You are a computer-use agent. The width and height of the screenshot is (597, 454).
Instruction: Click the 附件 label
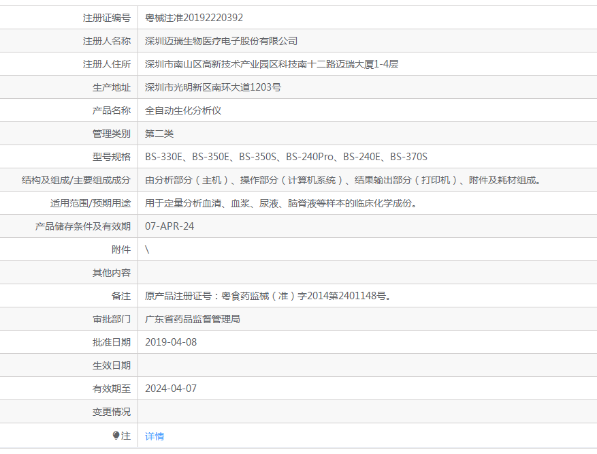tap(121, 249)
